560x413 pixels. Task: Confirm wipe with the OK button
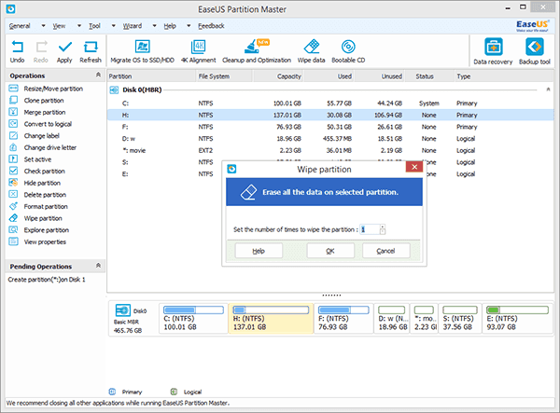[330, 251]
